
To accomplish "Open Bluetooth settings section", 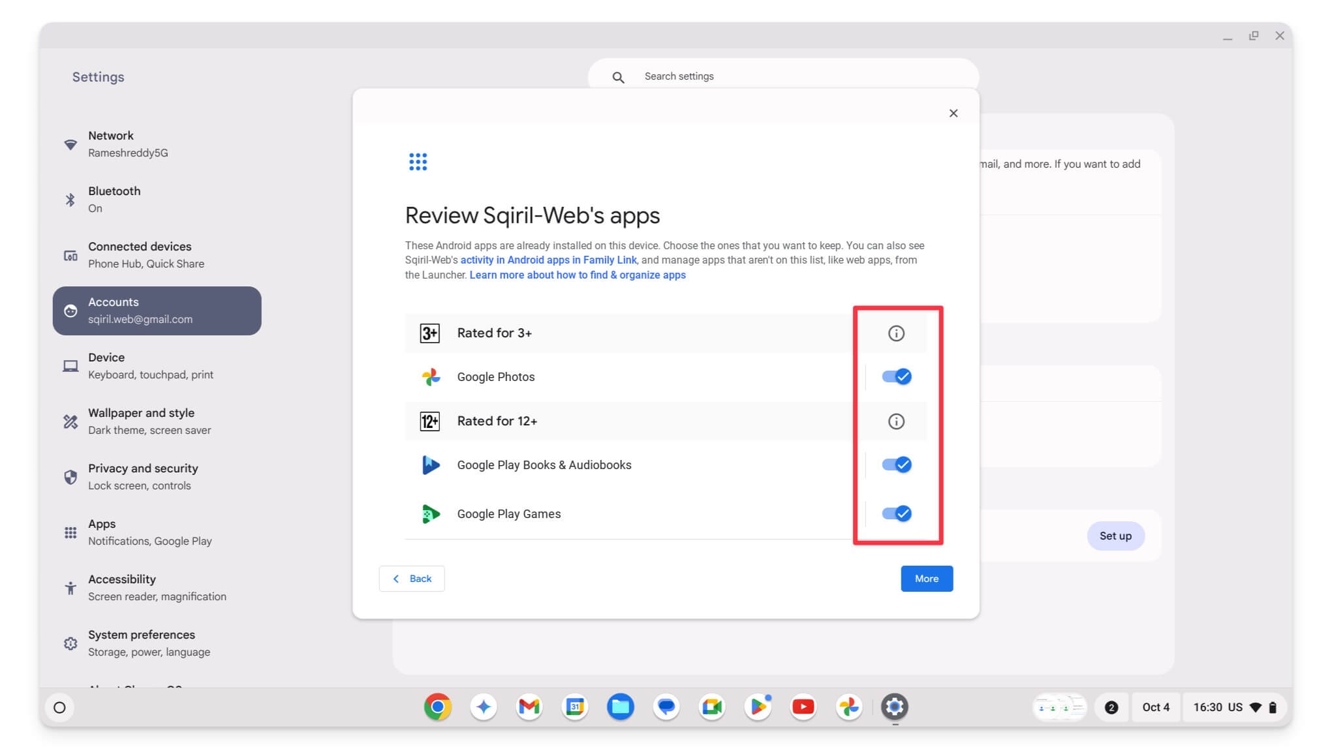I will point(157,200).
